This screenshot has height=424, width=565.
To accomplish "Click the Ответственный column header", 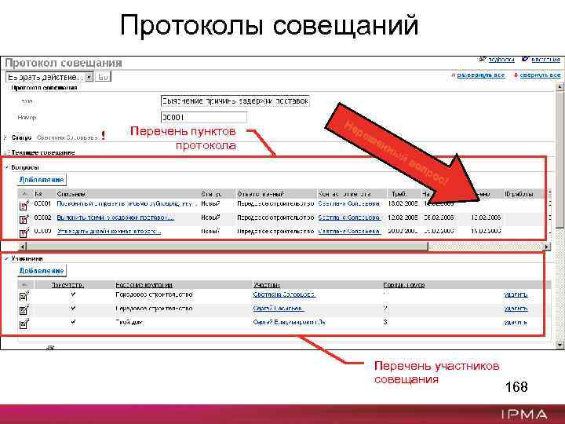I will click(261, 194).
